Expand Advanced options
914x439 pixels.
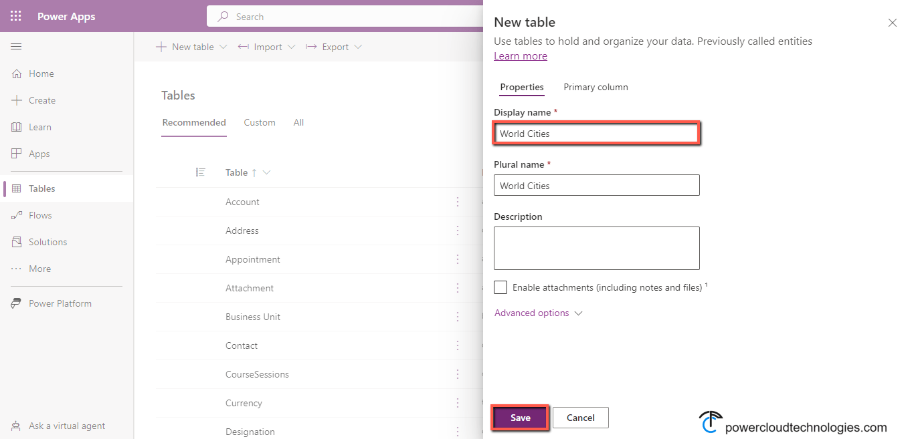[x=539, y=313]
